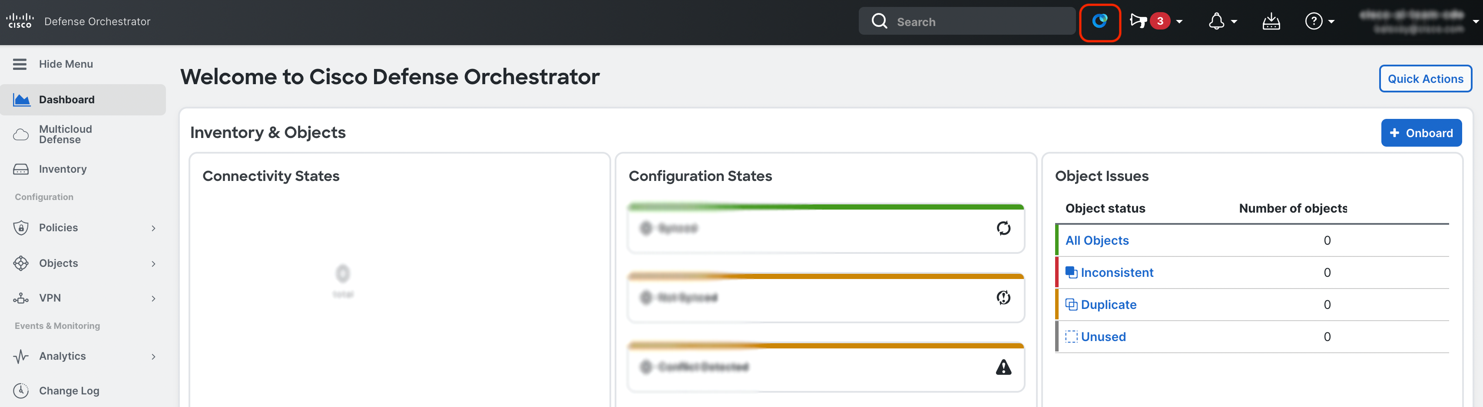Open the AI Assistant icon in header

tap(1099, 22)
